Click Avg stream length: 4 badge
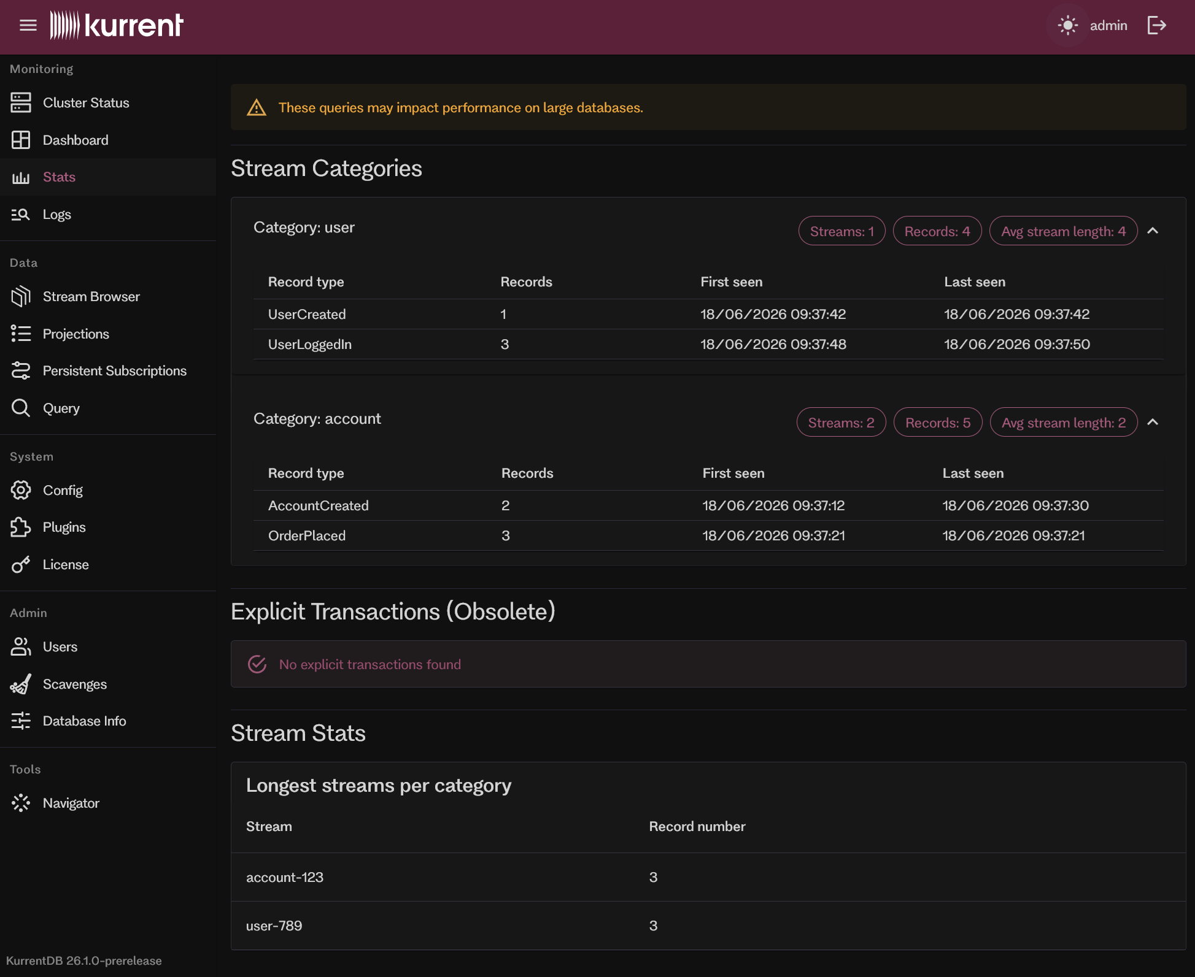The width and height of the screenshot is (1195, 977). pos(1063,231)
